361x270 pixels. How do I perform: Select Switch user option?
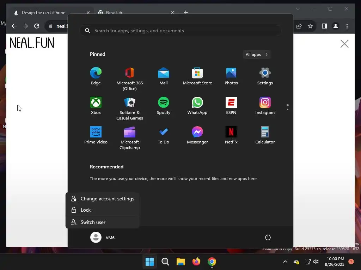coord(103,222)
